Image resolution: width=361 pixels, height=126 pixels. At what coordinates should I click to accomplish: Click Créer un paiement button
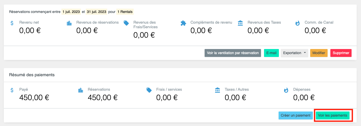(x=295, y=116)
